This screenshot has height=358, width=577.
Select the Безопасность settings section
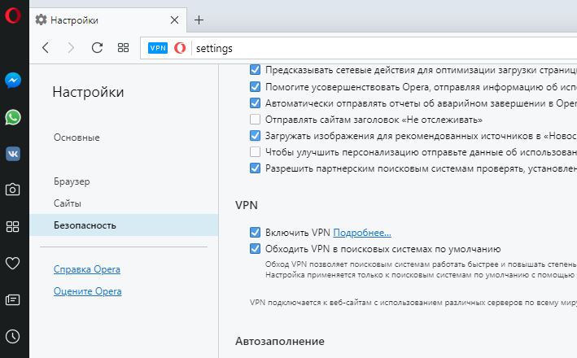124,225
